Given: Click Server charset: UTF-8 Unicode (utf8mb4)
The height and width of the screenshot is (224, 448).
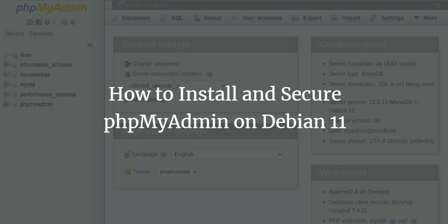Looking at the screenshot, I should [x=381, y=141].
